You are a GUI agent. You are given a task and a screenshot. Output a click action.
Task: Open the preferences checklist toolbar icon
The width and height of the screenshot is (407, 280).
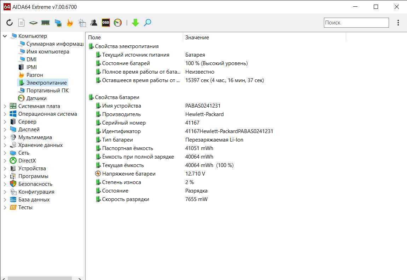(82, 23)
